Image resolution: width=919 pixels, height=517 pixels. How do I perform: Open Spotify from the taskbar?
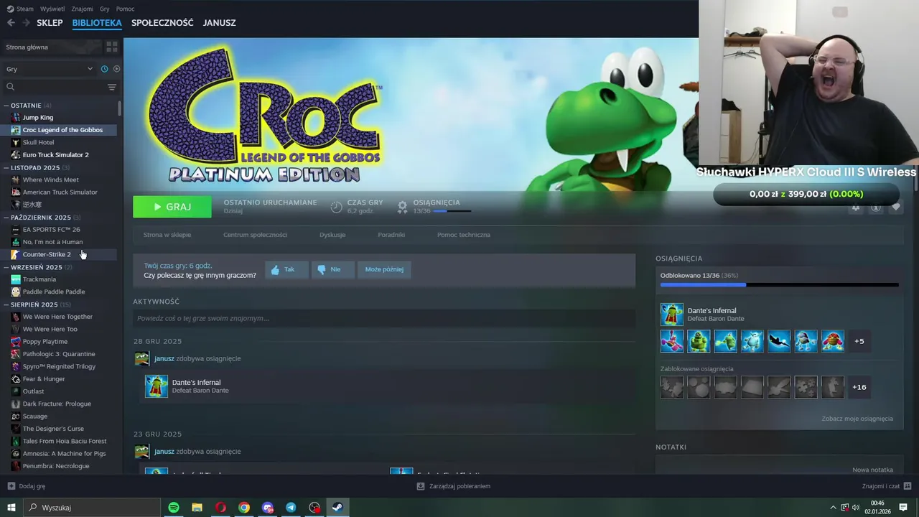tap(174, 508)
